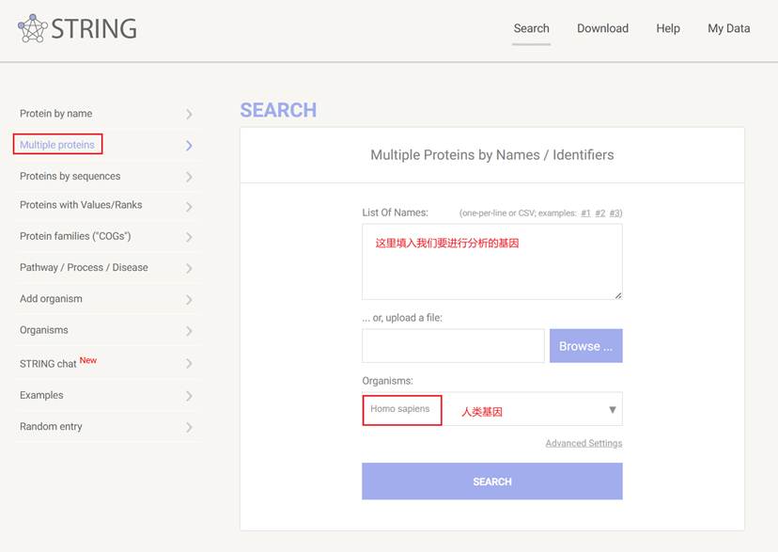The width and height of the screenshot is (778, 552).
Task: Click chevron next to Multiple proteins
Action: 189,146
